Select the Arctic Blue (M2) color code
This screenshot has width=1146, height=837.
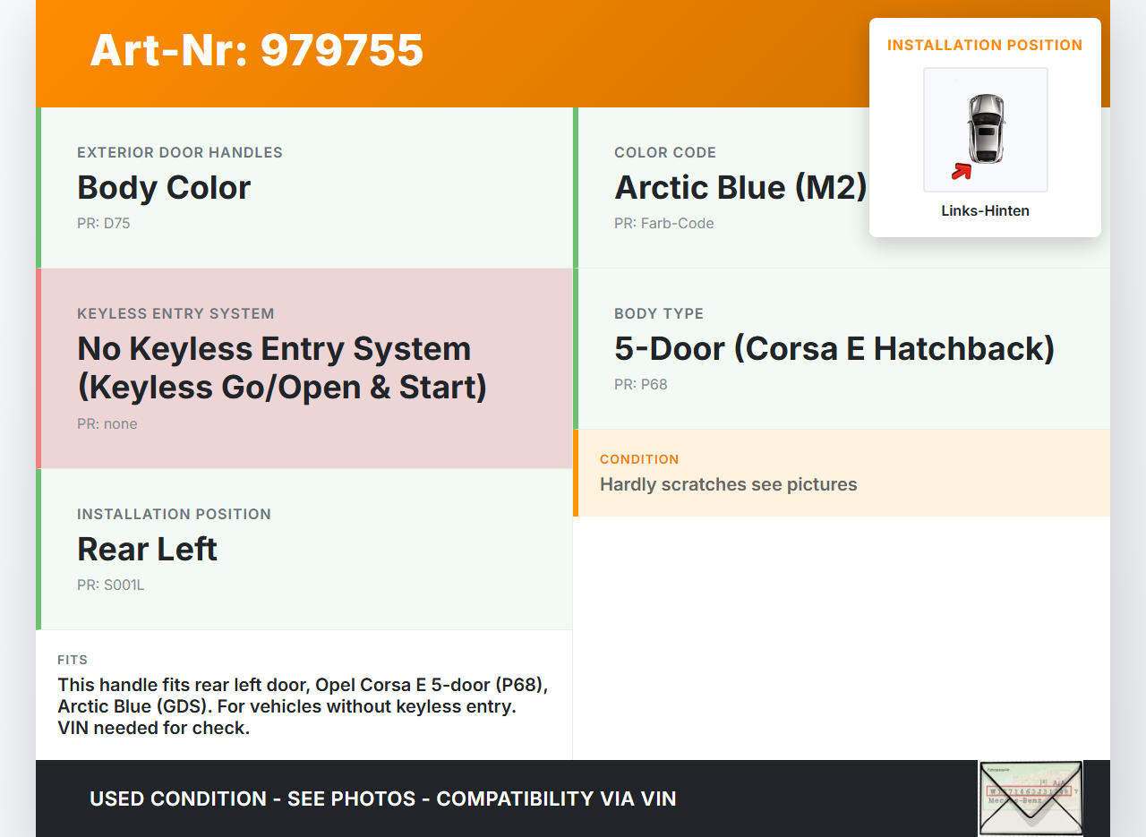pyautogui.click(x=740, y=188)
